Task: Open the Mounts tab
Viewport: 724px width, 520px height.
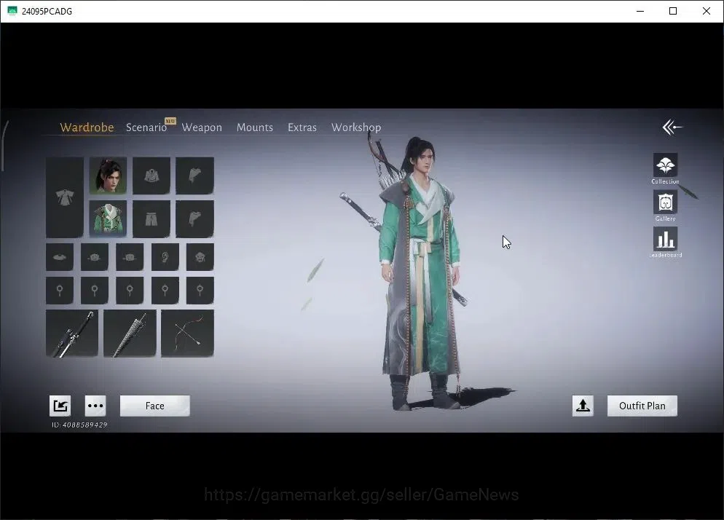Action: [x=255, y=127]
